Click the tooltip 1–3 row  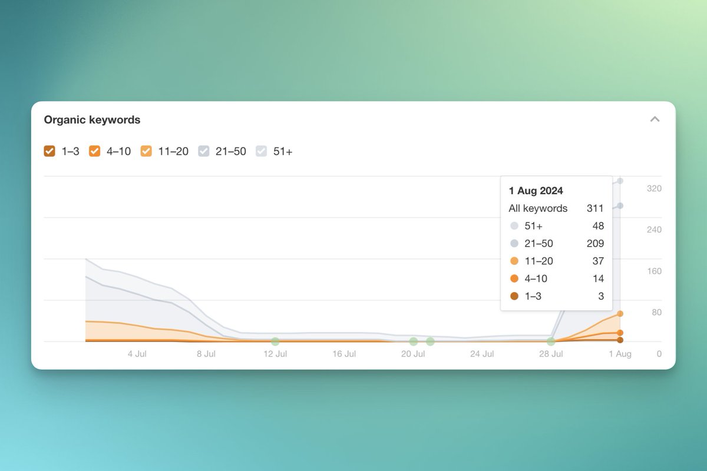556,296
